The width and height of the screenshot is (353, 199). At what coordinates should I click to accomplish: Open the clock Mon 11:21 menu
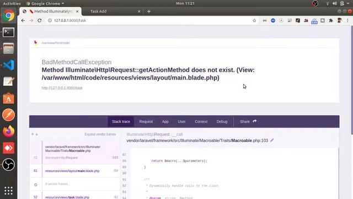pyautogui.click(x=185, y=3)
